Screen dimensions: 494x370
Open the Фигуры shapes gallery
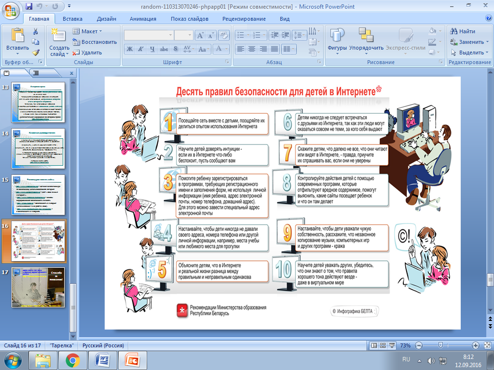pyautogui.click(x=337, y=40)
